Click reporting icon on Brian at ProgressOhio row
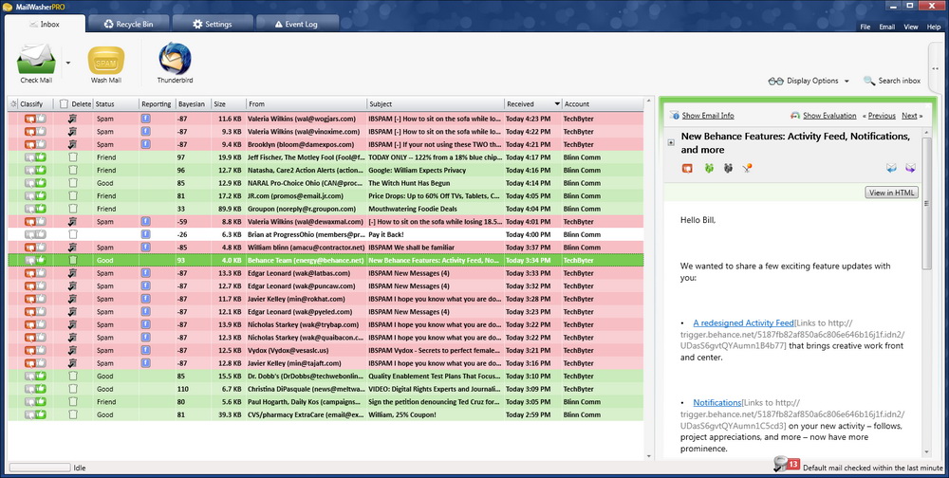Image resolution: width=949 pixels, height=478 pixels. pyautogui.click(x=146, y=234)
